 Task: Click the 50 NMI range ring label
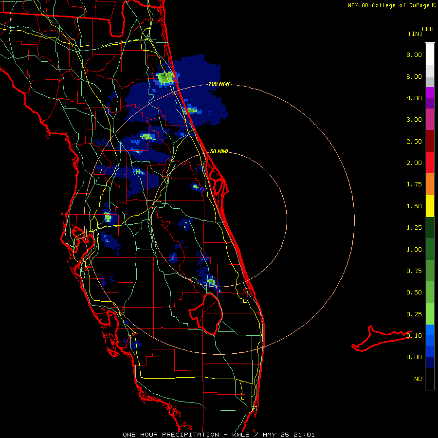pyautogui.click(x=219, y=151)
